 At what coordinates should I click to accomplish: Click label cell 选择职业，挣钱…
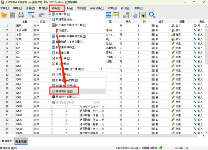coord(90,124)
